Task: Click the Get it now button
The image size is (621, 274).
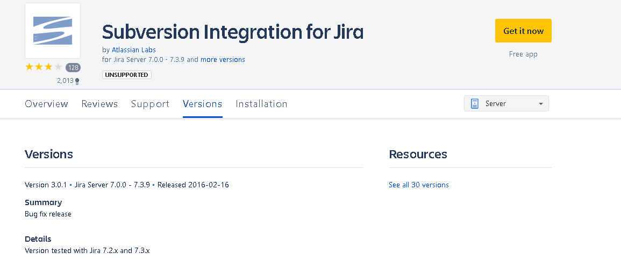Action: [523, 31]
